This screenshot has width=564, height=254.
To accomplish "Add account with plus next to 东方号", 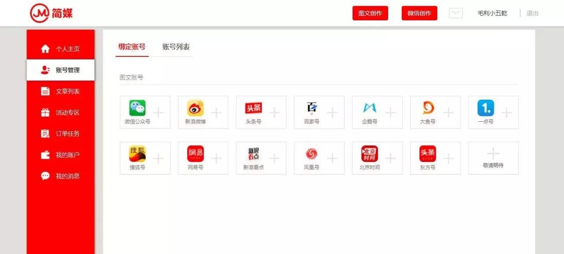I will [x=448, y=159].
